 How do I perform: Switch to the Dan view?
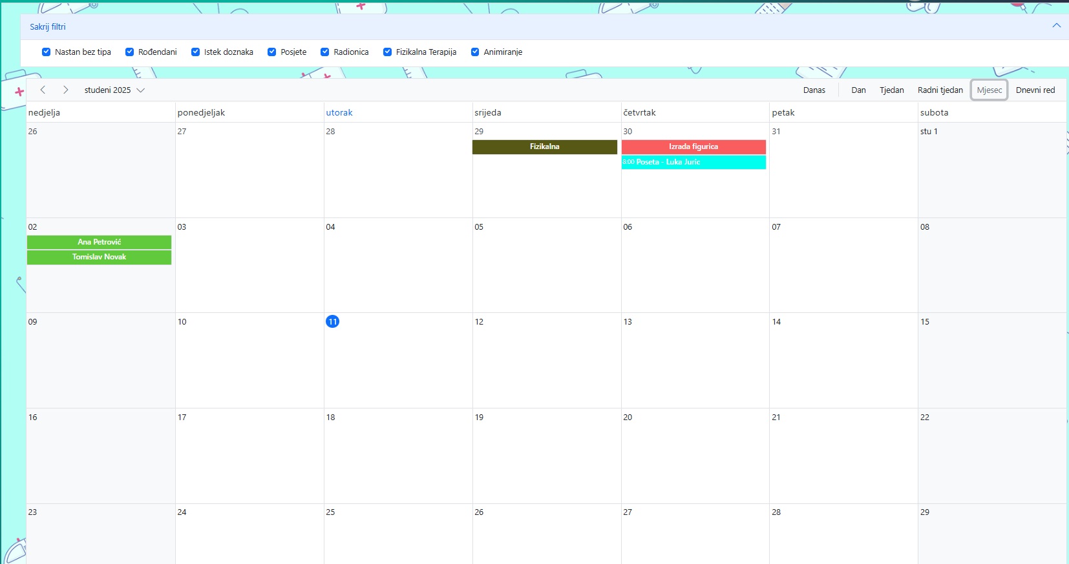(x=858, y=90)
